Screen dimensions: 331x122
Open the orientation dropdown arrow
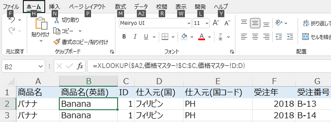[x=286, y=23]
